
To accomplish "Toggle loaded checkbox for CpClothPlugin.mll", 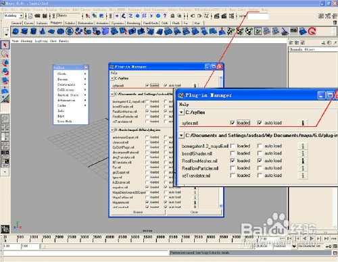I will (x=147, y=147).
